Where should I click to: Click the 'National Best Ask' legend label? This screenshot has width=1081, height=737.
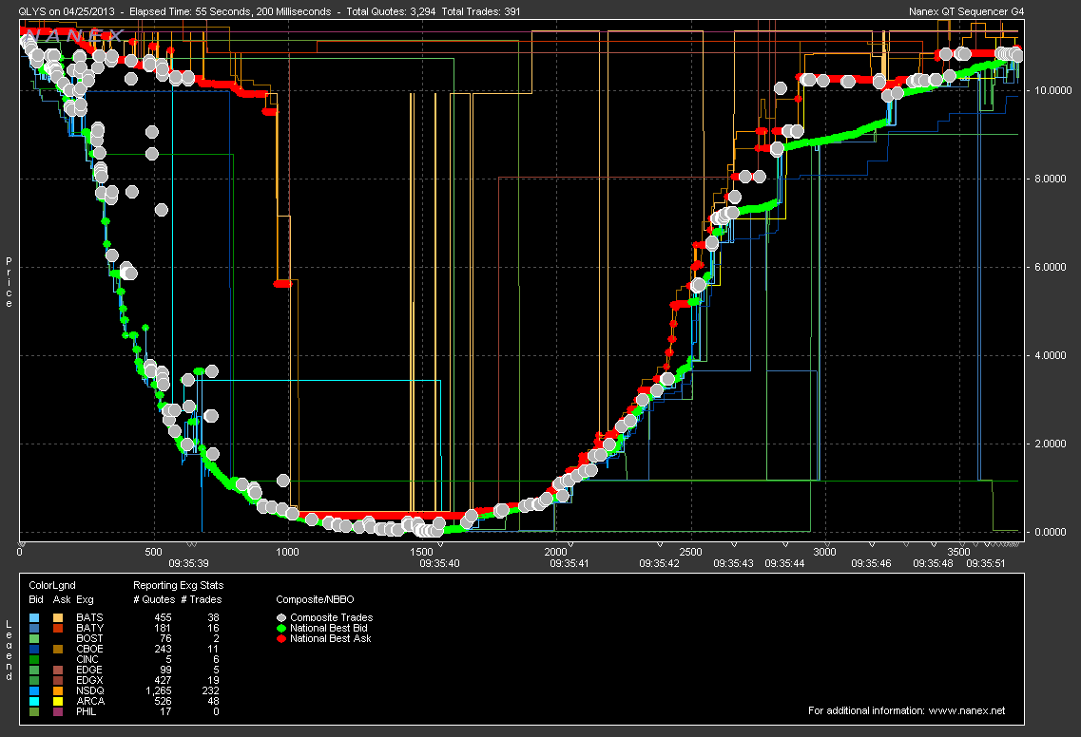coord(331,638)
